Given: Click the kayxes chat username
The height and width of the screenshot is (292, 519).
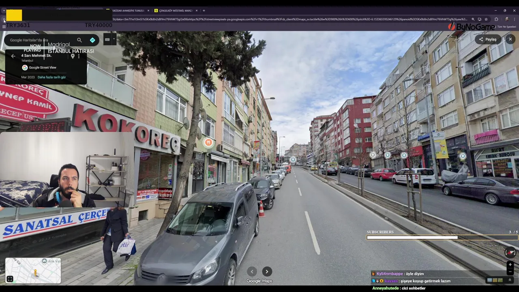Looking at the screenshot, I should click(391, 281).
